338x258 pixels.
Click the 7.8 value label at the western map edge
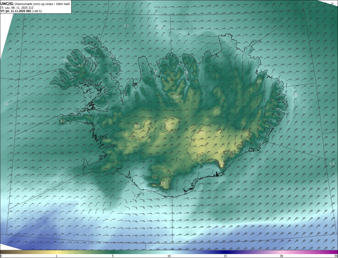tap(6, 104)
